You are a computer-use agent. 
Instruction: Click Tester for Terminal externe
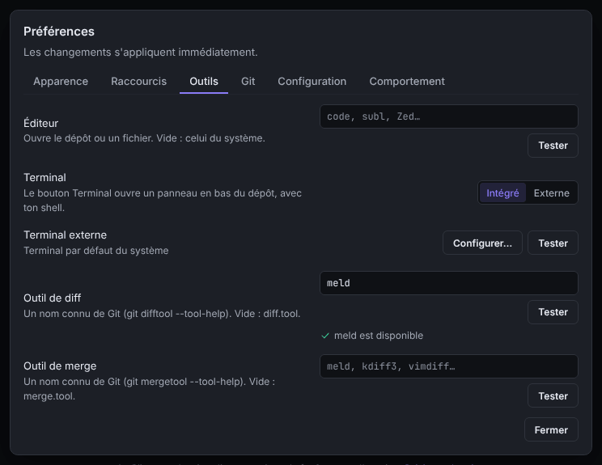click(x=553, y=243)
